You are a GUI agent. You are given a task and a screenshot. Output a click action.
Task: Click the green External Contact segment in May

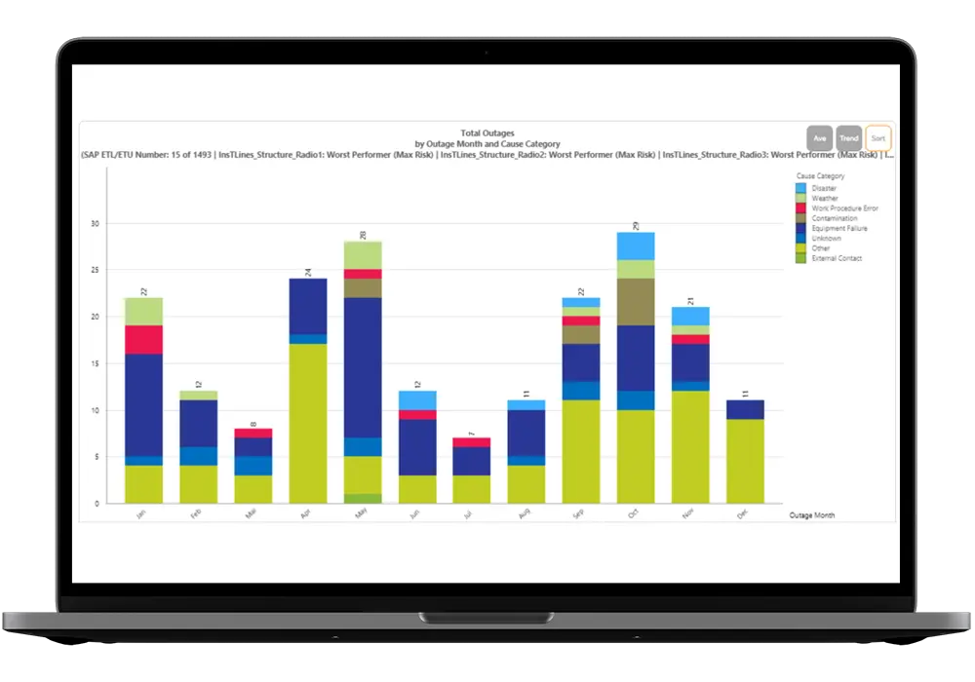point(362,498)
